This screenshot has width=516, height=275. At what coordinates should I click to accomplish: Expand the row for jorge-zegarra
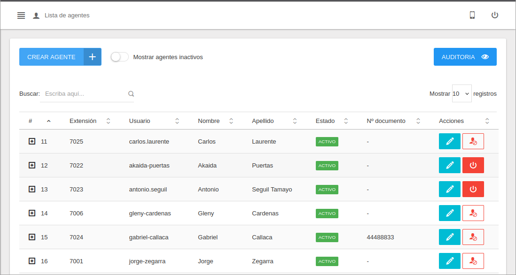tap(32, 261)
